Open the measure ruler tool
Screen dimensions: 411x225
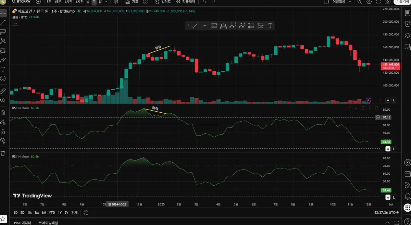3,91
